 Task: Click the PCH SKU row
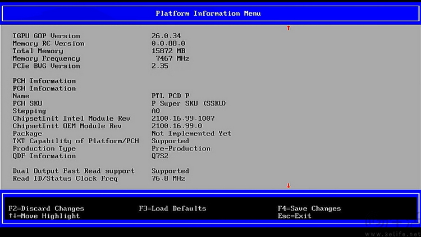tap(27, 104)
